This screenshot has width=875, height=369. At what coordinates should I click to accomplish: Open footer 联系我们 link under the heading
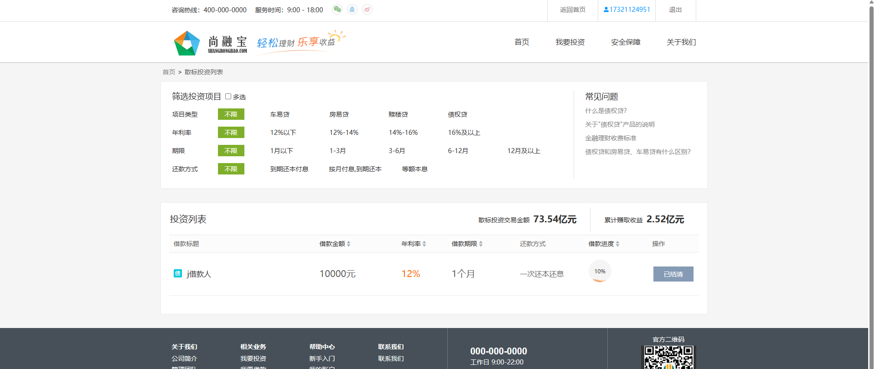coord(391,359)
